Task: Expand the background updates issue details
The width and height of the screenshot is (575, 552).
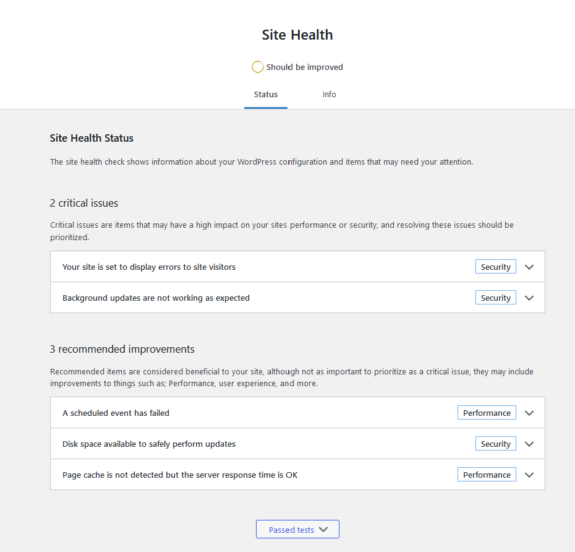Action: pos(529,298)
